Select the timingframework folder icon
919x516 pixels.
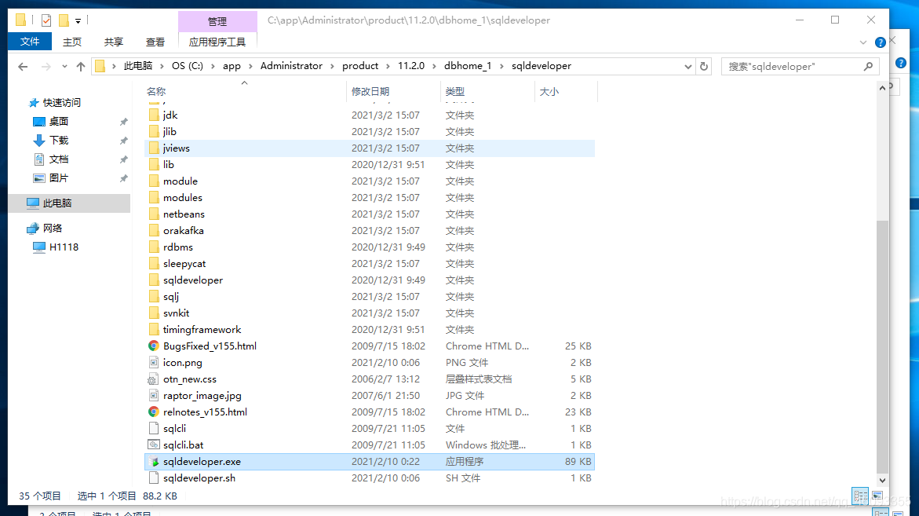[154, 330]
